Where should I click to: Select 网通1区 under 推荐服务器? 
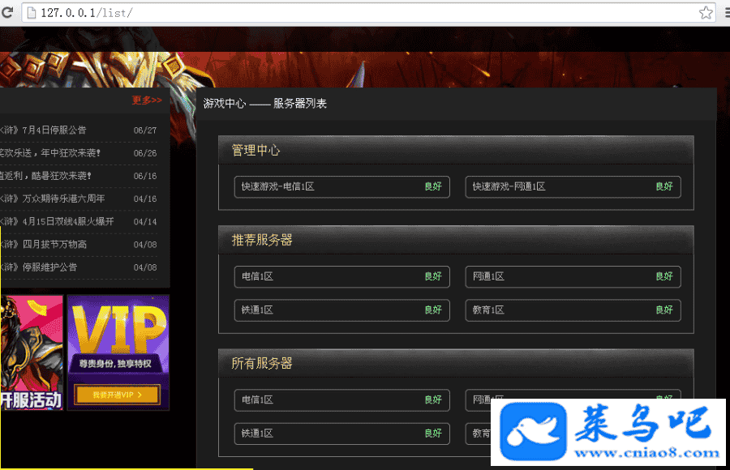coord(573,276)
